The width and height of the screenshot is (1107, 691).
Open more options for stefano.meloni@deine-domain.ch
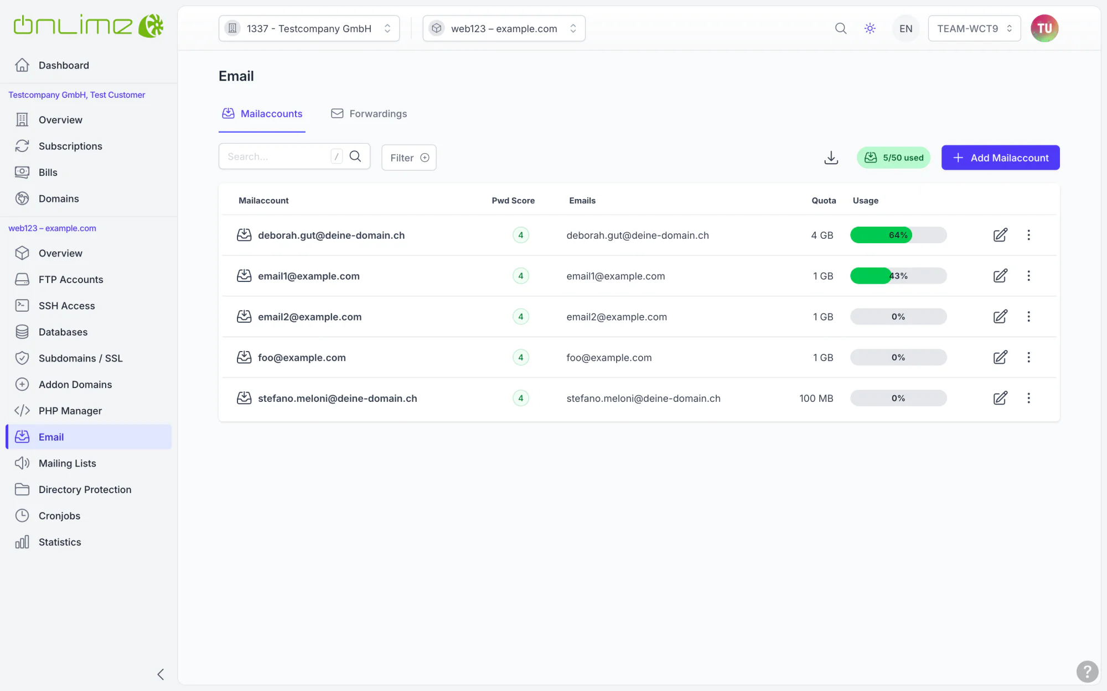click(x=1028, y=398)
